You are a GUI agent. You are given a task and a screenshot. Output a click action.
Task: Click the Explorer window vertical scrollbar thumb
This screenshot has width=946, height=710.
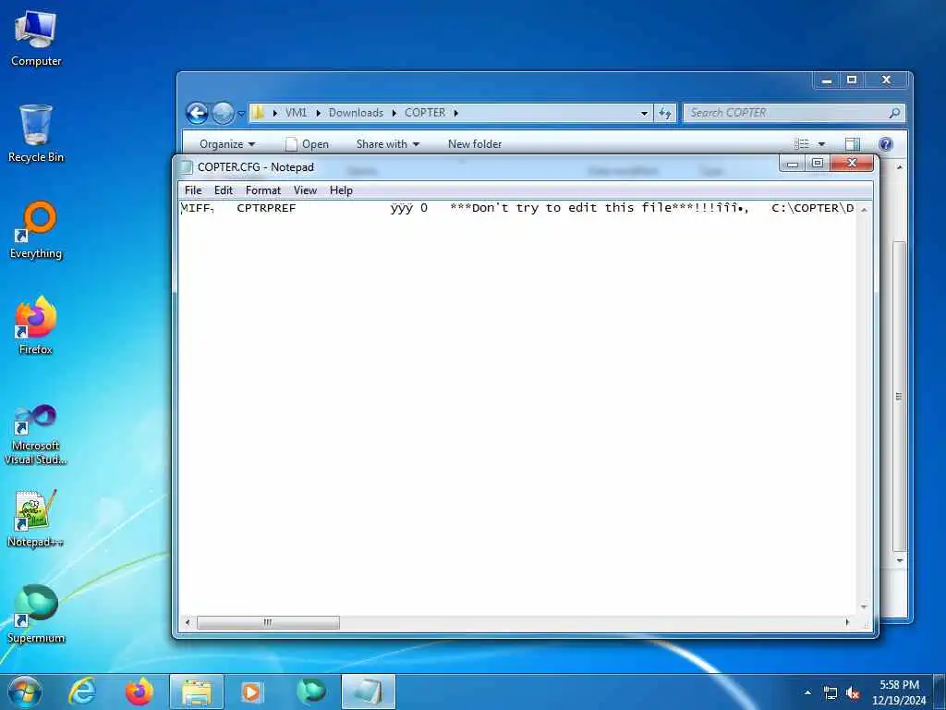[900, 396]
